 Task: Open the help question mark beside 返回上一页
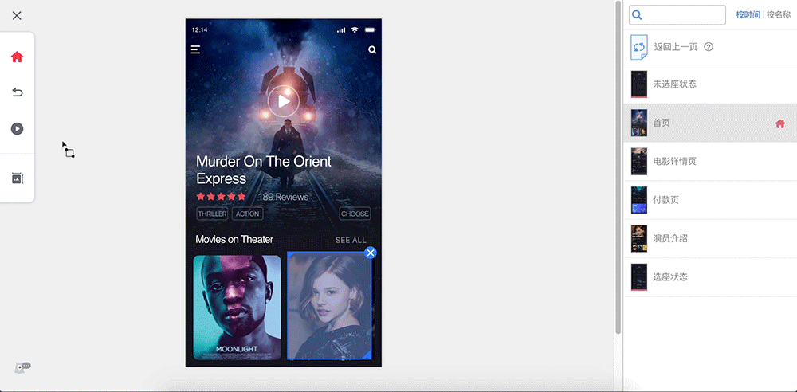[709, 47]
